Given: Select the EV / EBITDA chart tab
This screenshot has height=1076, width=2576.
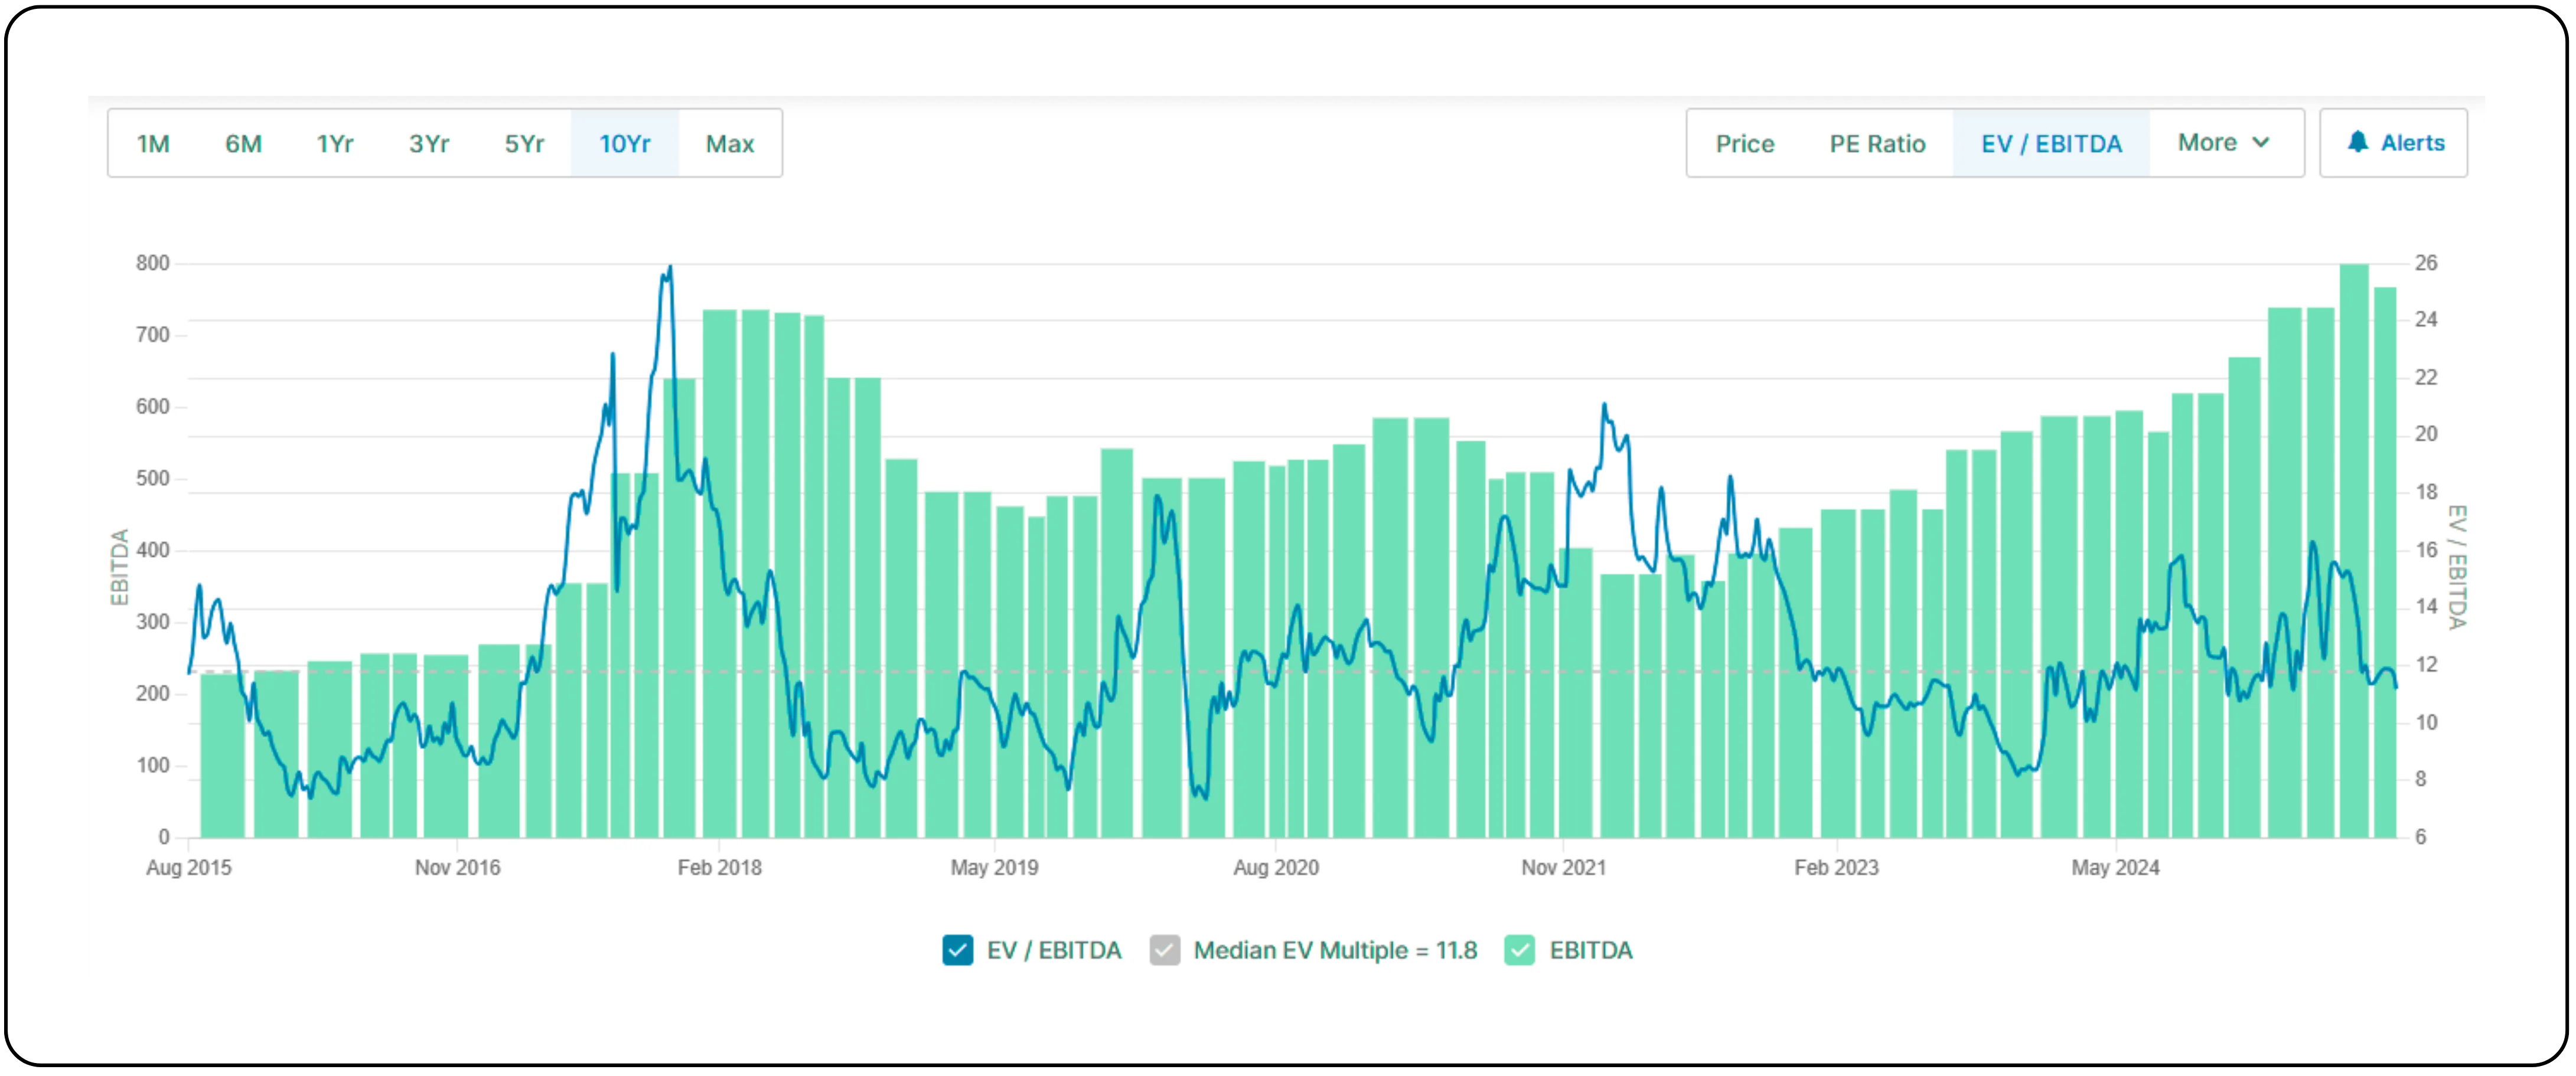Looking at the screenshot, I should [2051, 144].
